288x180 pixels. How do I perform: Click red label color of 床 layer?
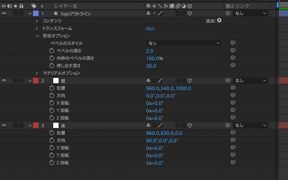[x=36, y=125]
